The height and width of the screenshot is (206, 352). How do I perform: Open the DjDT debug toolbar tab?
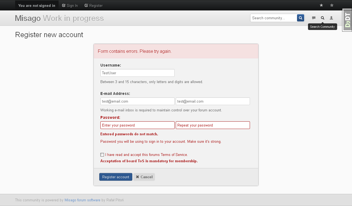pos(347,20)
